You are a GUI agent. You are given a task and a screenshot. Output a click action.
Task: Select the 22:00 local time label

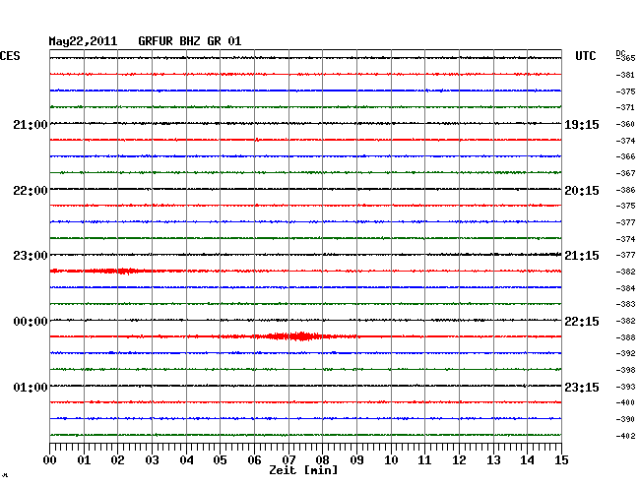pyautogui.click(x=31, y=191)
